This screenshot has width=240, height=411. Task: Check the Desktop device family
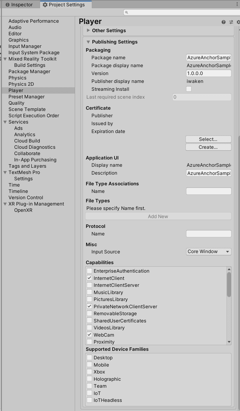[x=90, y=357]
